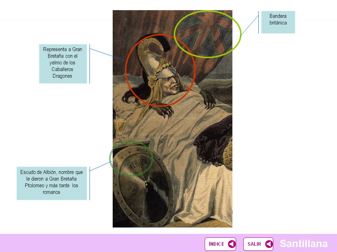Click the Santillana logo text
The height and width of the screenshot is (252, 337).
point(303,244)
